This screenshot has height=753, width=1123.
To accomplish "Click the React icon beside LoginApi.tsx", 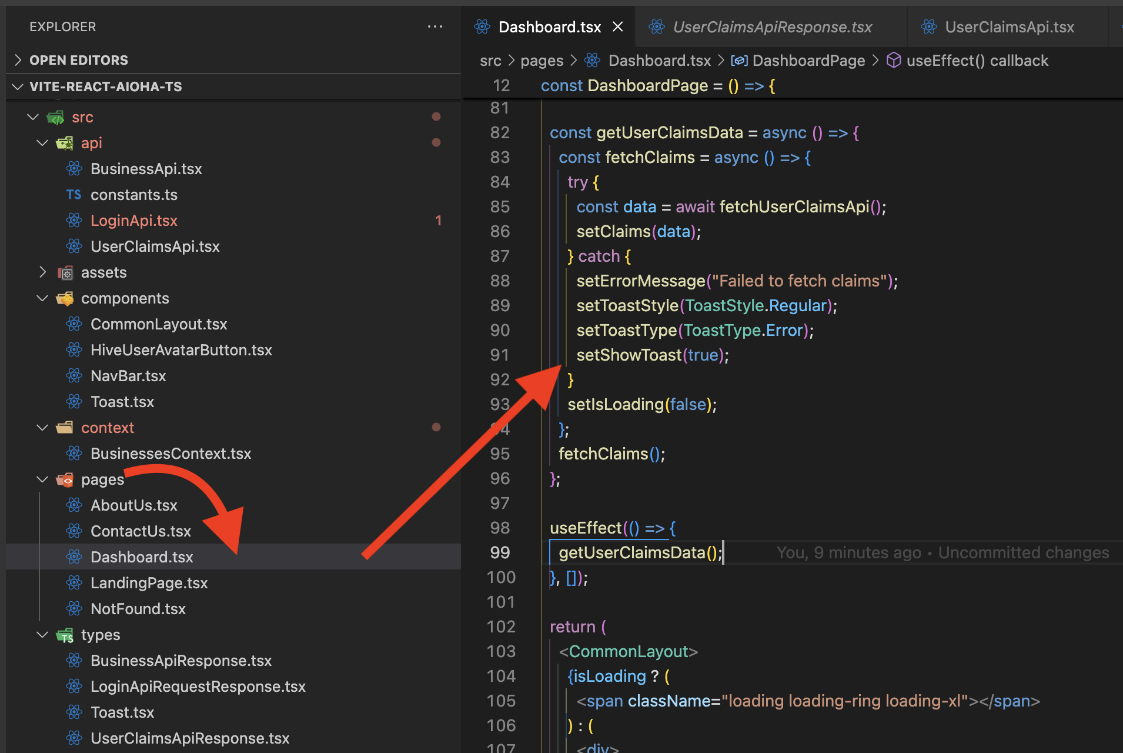I will tap(74, 221).
